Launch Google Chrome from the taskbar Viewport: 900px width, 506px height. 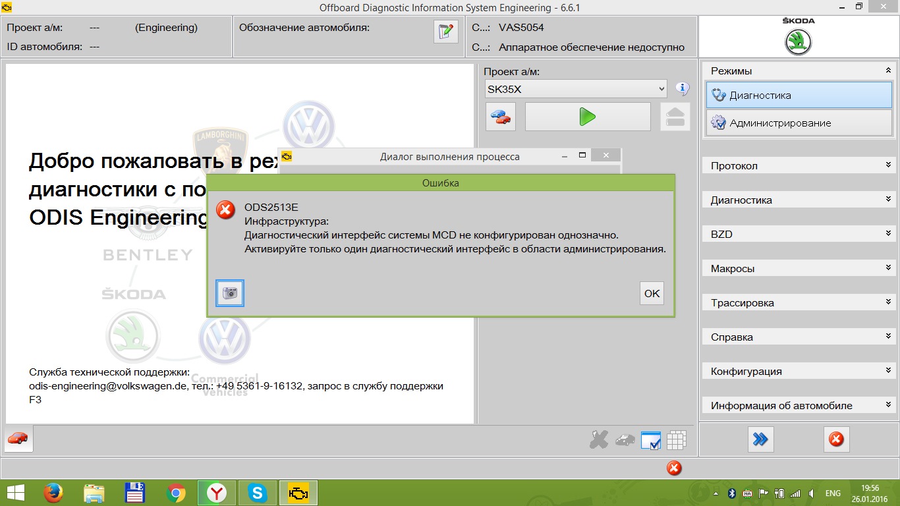click(176, 493)
